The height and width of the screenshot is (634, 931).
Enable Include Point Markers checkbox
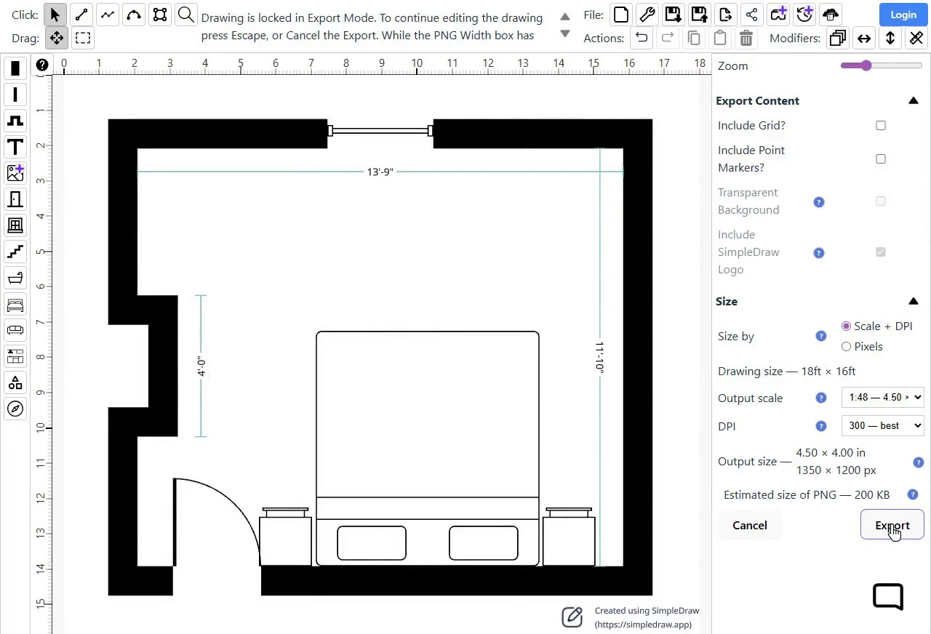click(x=881, y=159)
